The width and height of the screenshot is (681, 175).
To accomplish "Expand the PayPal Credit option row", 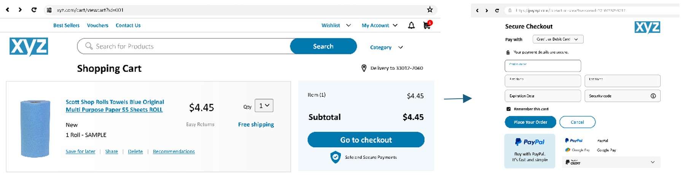I will [x=611, y=162].
